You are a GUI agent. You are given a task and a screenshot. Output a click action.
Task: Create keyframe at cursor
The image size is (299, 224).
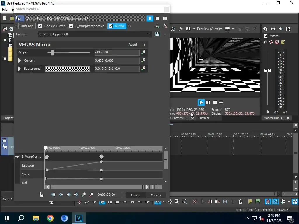pyautogui.click(x=84, y=195)
